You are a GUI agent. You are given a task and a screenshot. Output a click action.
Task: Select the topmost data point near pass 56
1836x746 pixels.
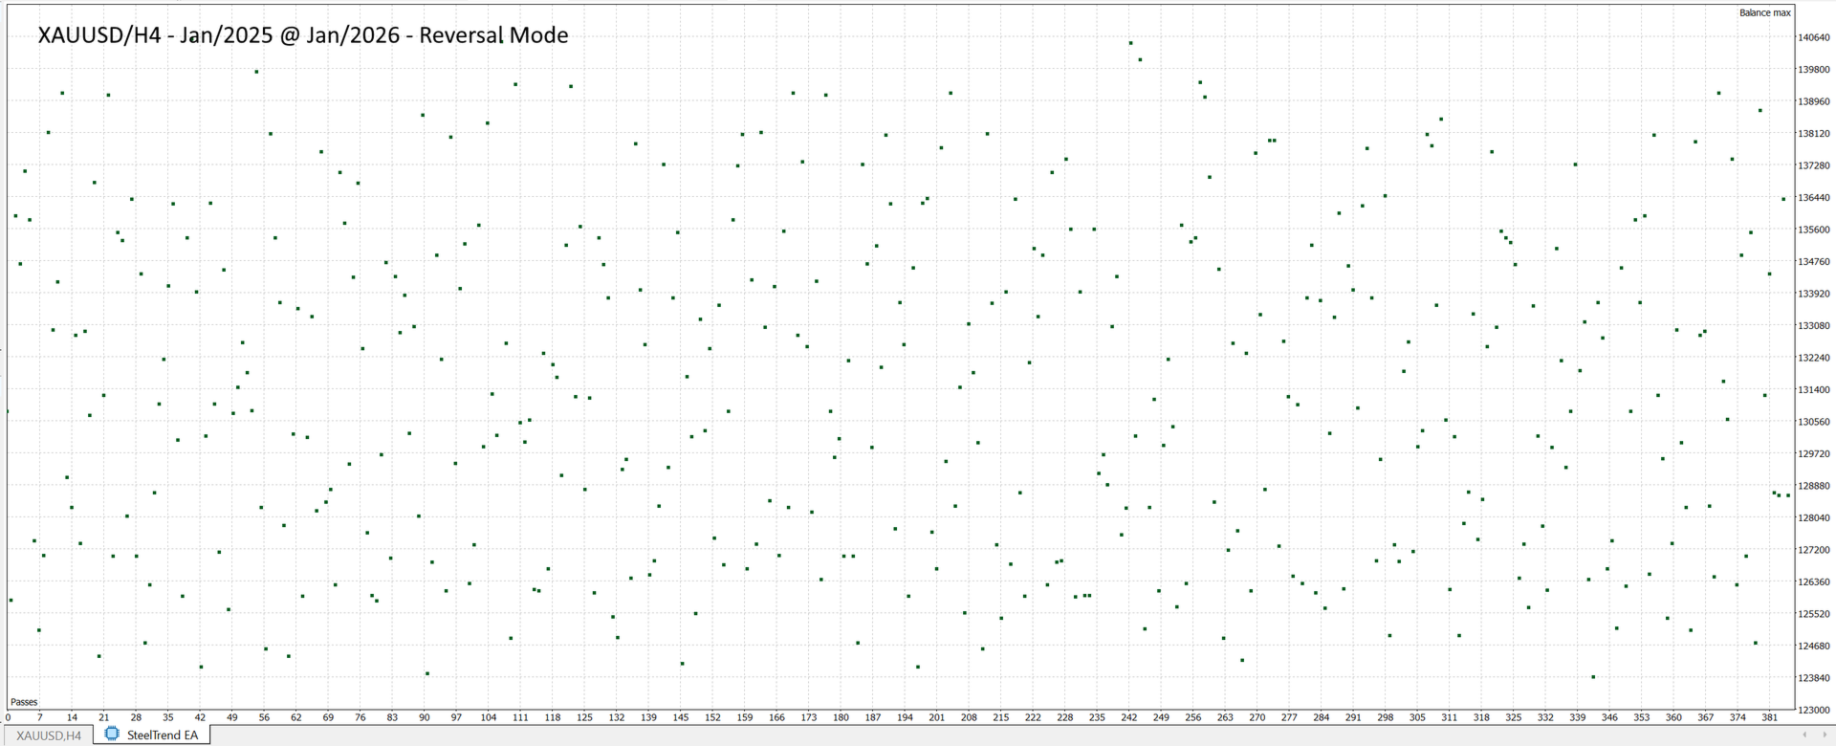(256, 72)
